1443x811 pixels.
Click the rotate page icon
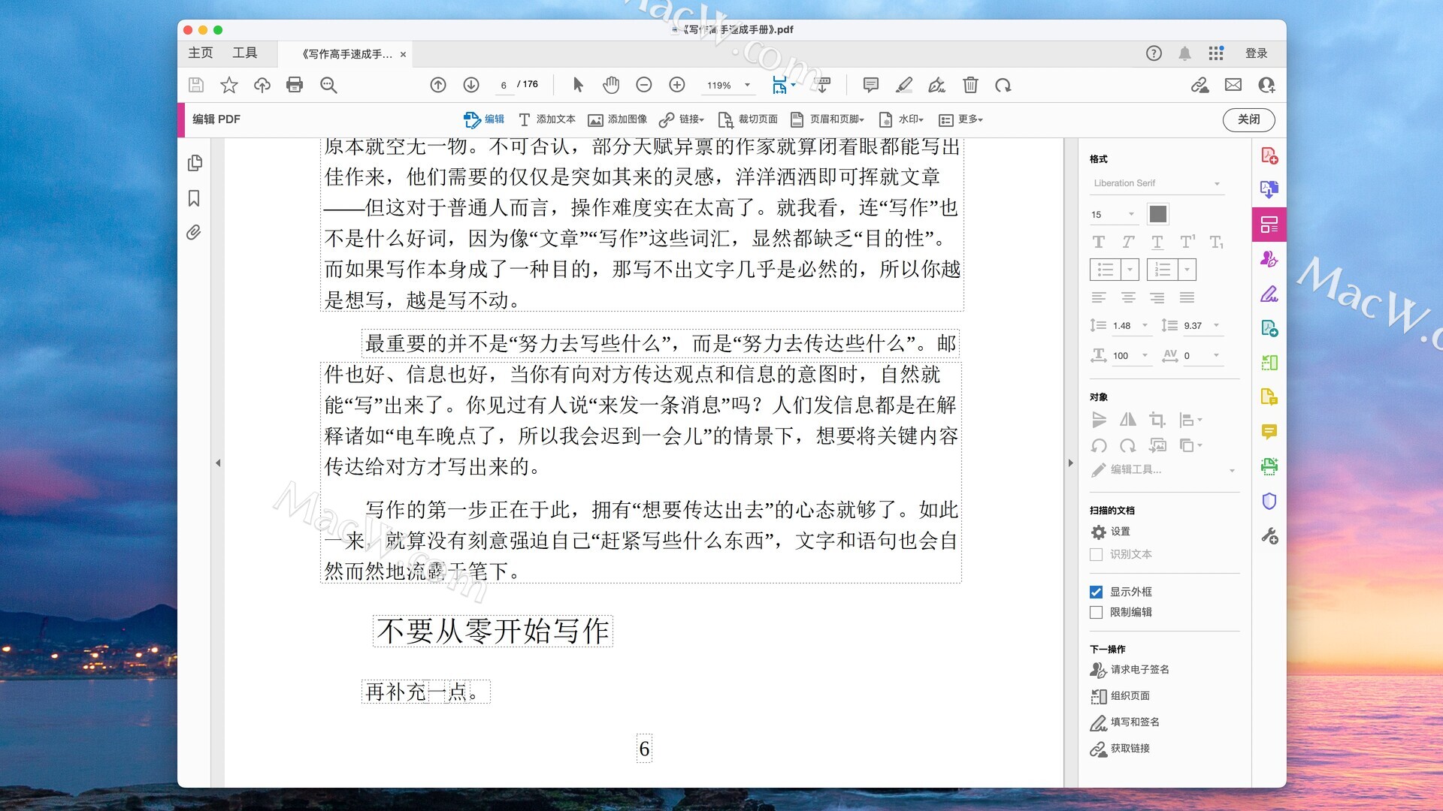[x=1003, y=85]
